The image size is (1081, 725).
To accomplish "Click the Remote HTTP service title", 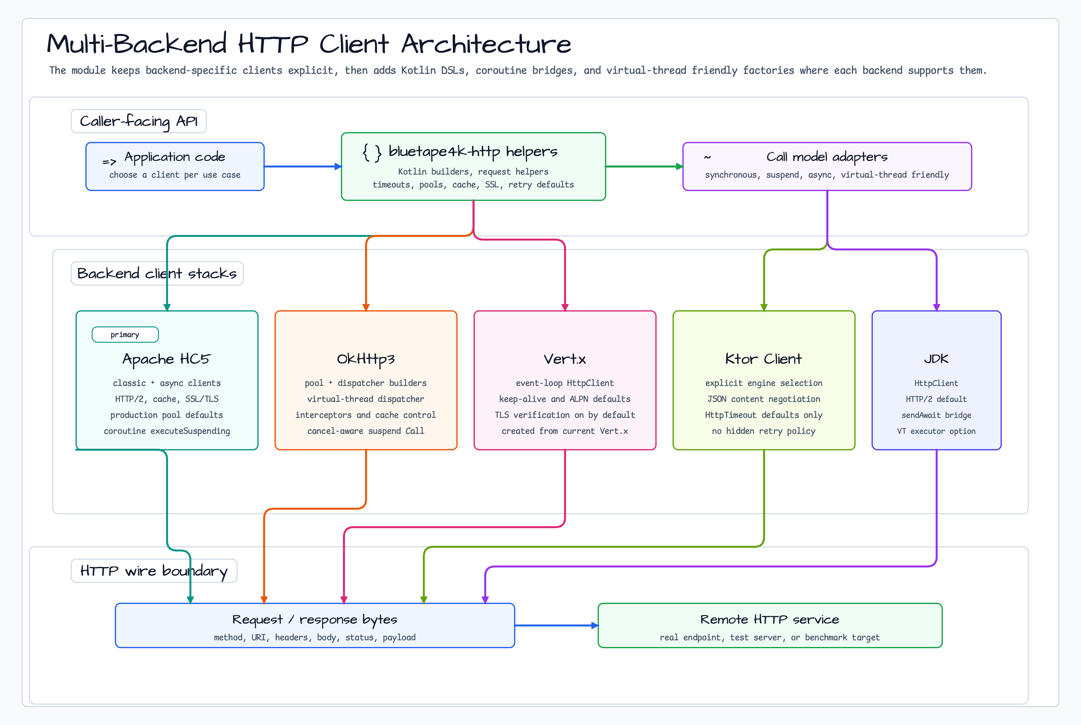I will coord(770,620).
